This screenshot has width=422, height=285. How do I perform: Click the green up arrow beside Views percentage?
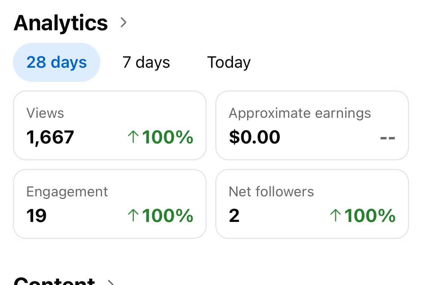point(133,137)
